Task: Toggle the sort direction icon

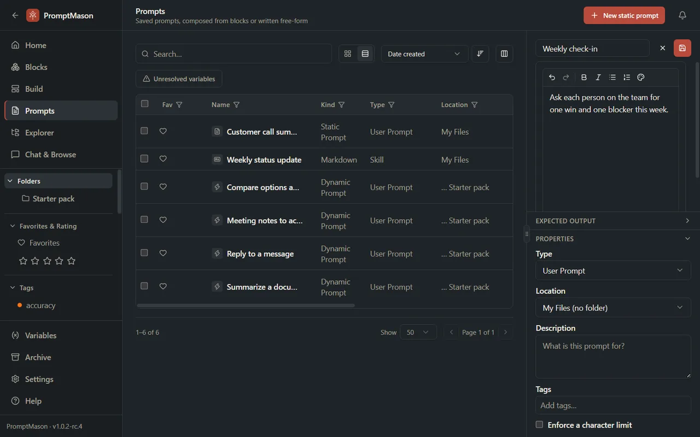Action: (480, 54)
